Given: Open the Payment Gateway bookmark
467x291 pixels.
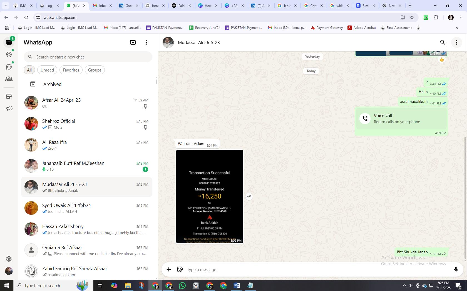Looking at the screenshot, I should pyautogui.click(x=327, y=28).
